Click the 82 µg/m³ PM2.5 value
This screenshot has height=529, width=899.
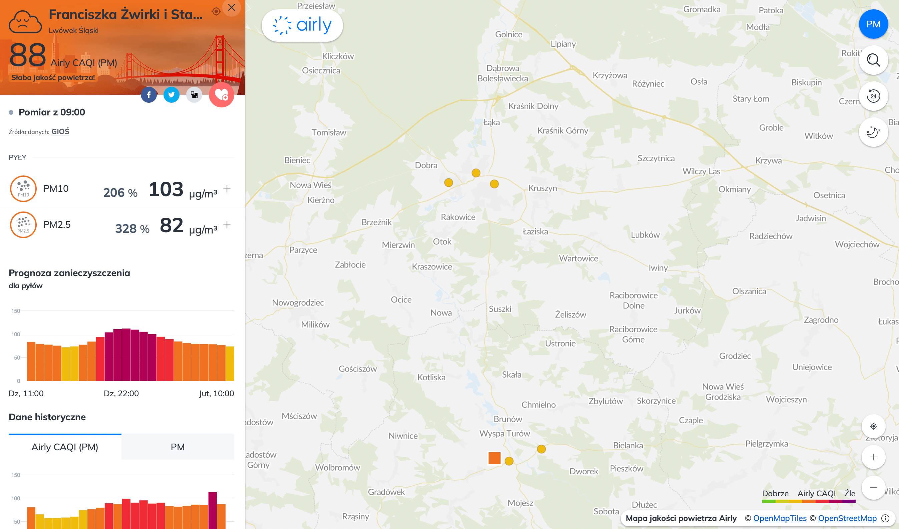(x=188, y=226)
